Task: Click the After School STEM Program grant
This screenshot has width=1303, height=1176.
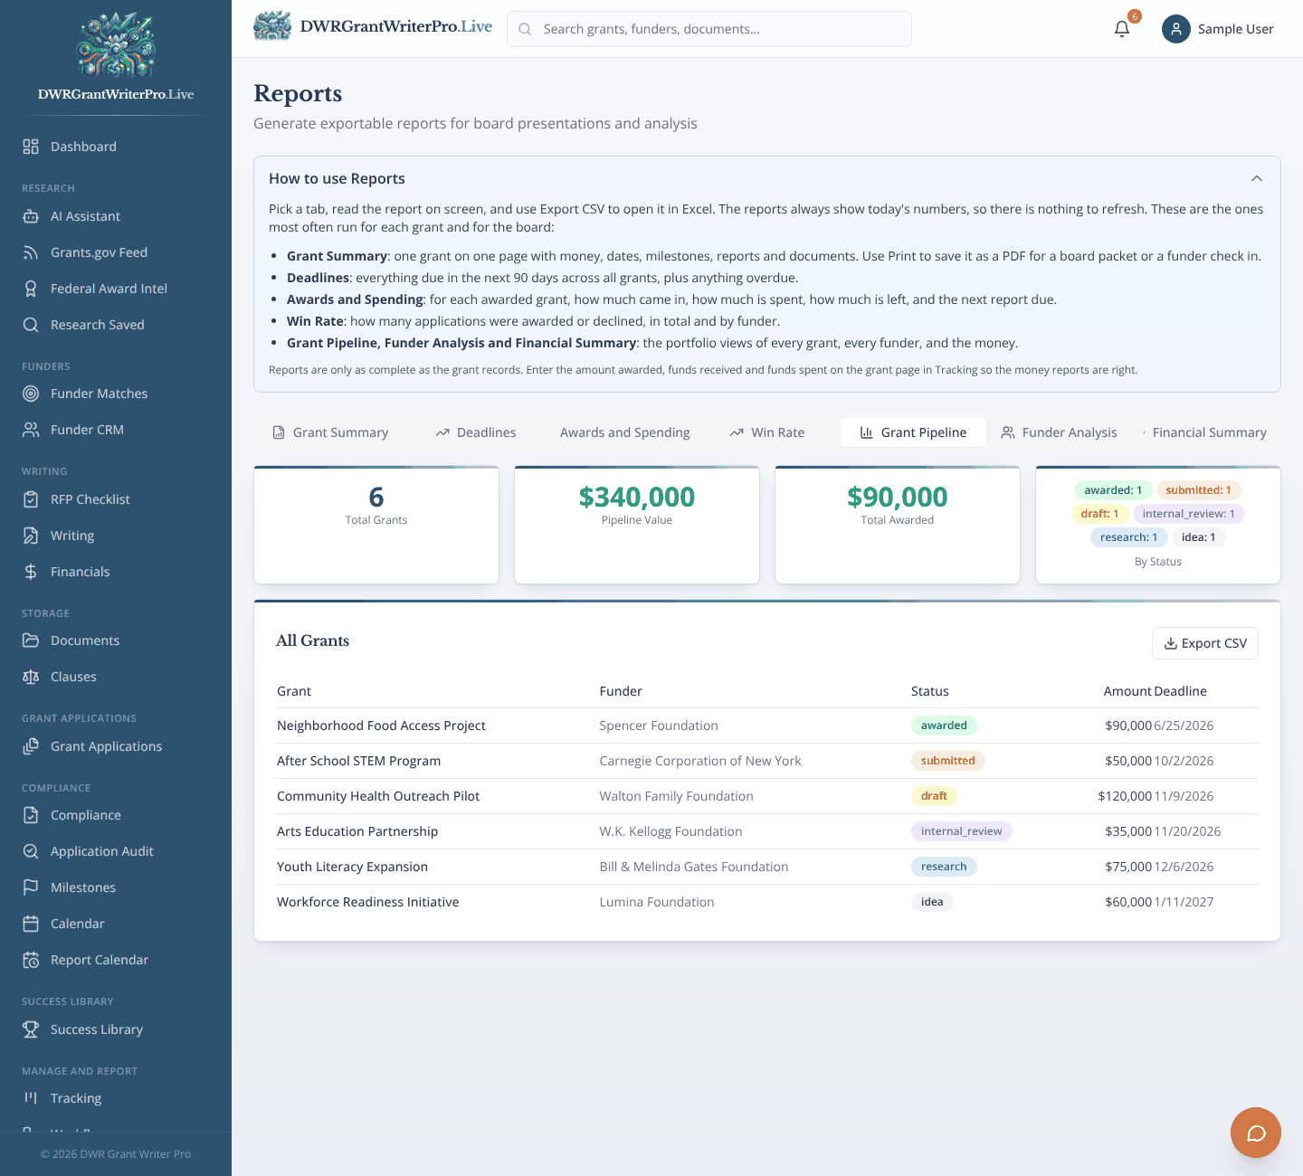Action: (358, 761)
